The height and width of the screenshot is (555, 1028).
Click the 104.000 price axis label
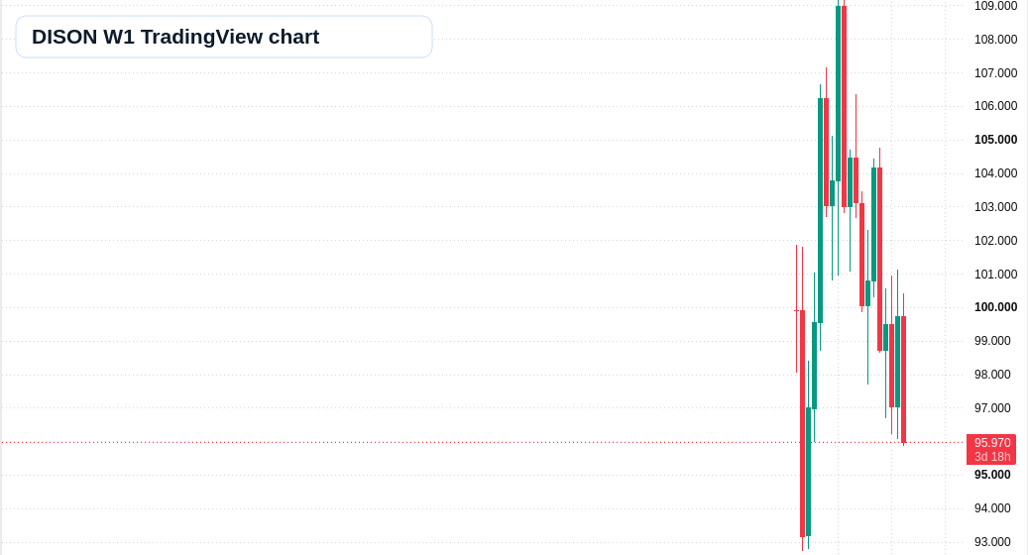pyautogui.click(x=995, y=173)
